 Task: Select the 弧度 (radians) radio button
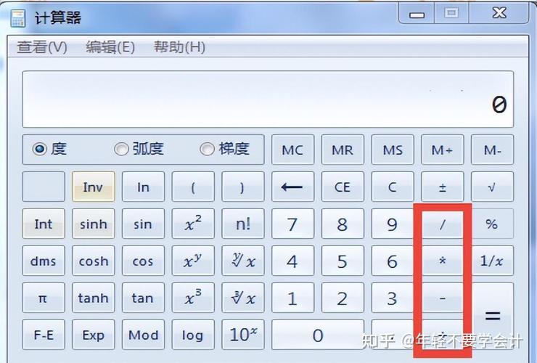tap(122, 149)
